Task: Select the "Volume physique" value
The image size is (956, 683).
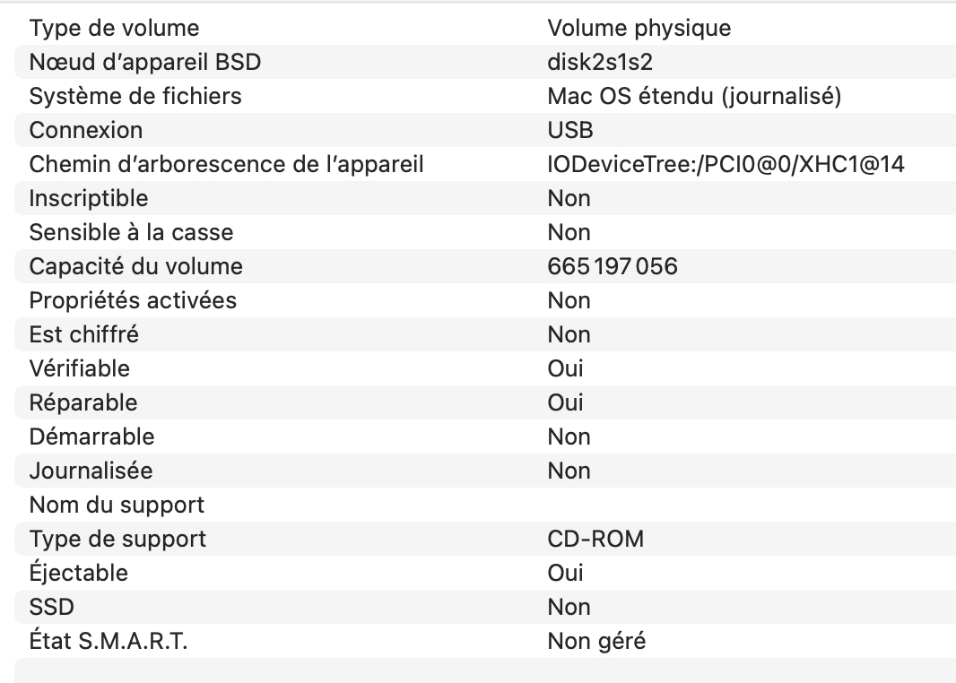Action: (x=639, y=28)
